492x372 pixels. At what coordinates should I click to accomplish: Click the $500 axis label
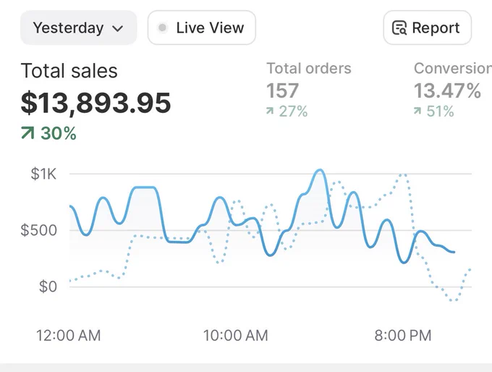tap(39, 230)
